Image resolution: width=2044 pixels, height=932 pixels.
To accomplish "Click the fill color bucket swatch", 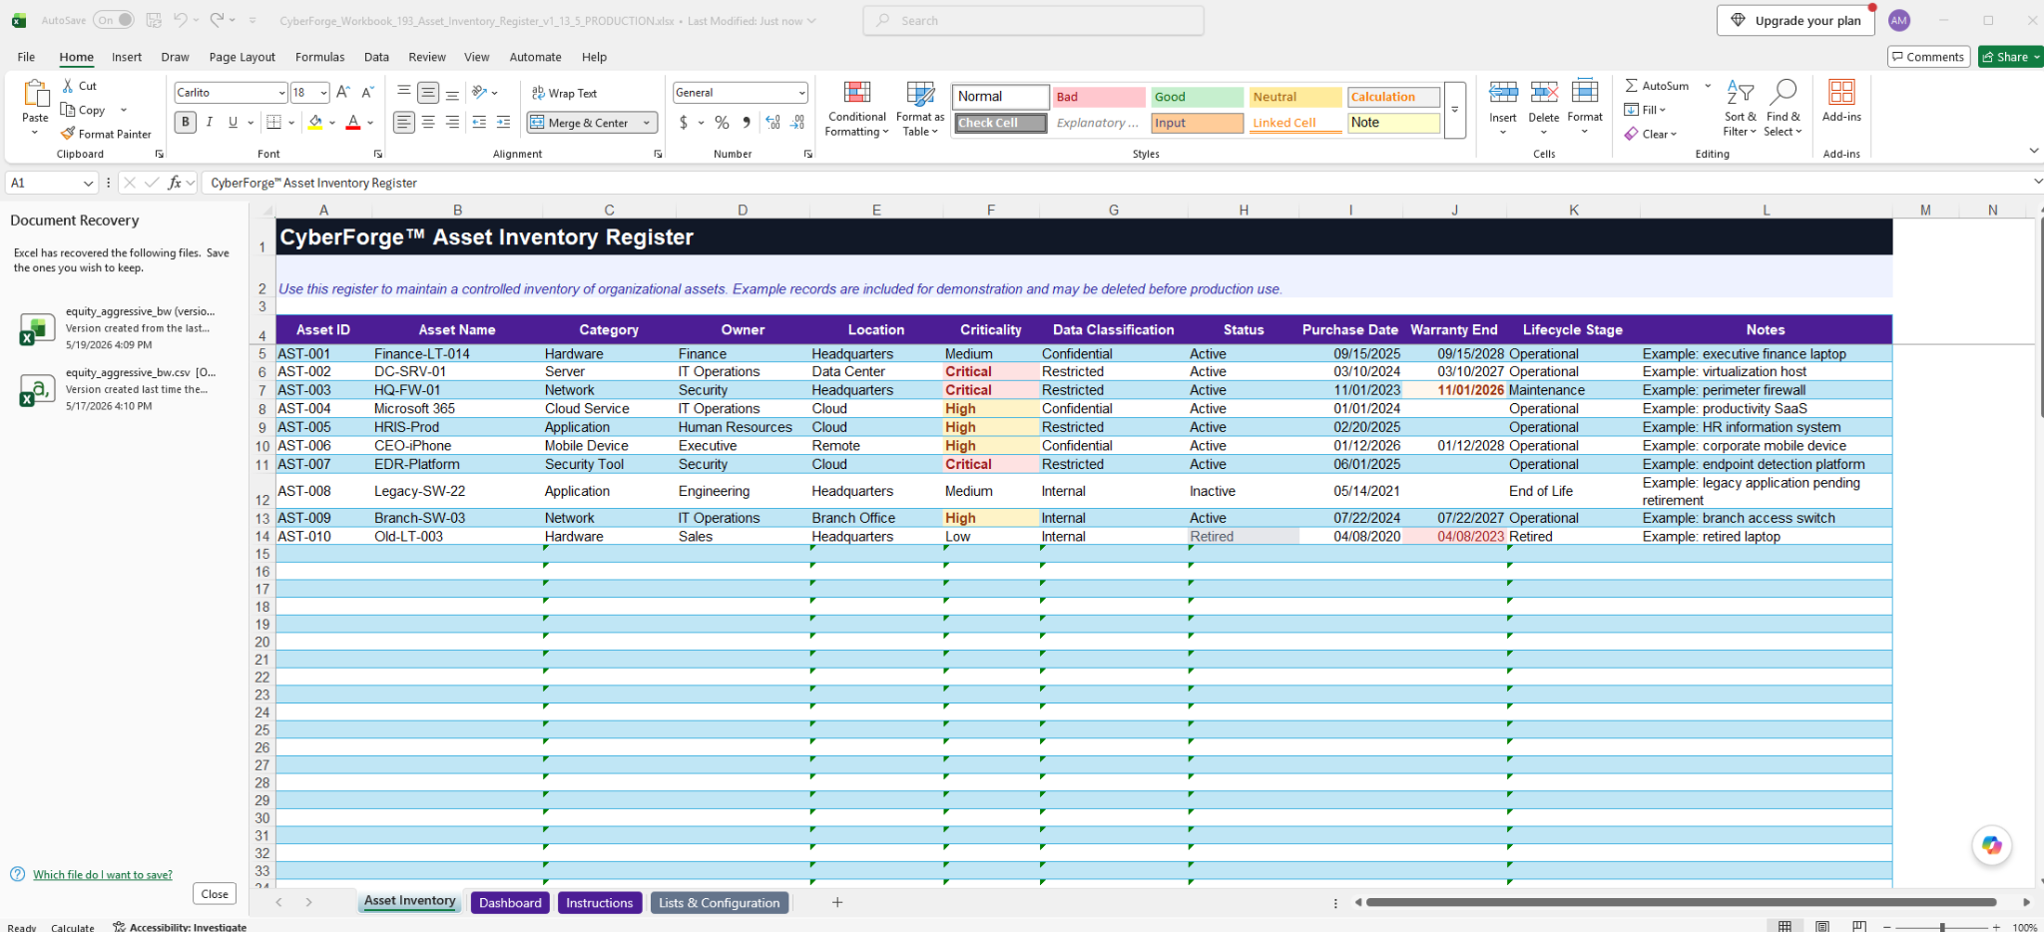I will pos(314,122).
